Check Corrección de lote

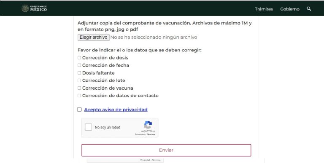(79, 80)
